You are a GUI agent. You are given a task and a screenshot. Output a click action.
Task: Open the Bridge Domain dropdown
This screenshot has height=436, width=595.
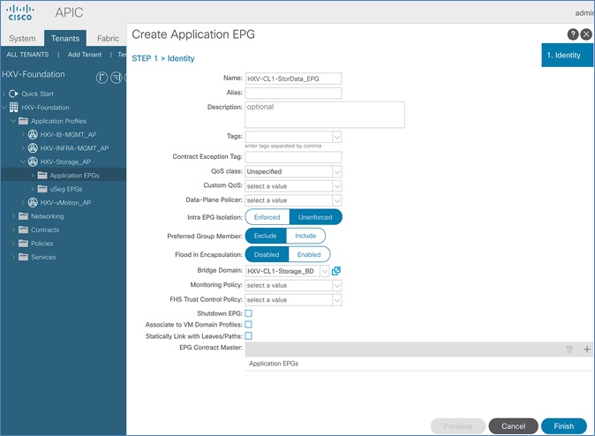click(325, 271)
